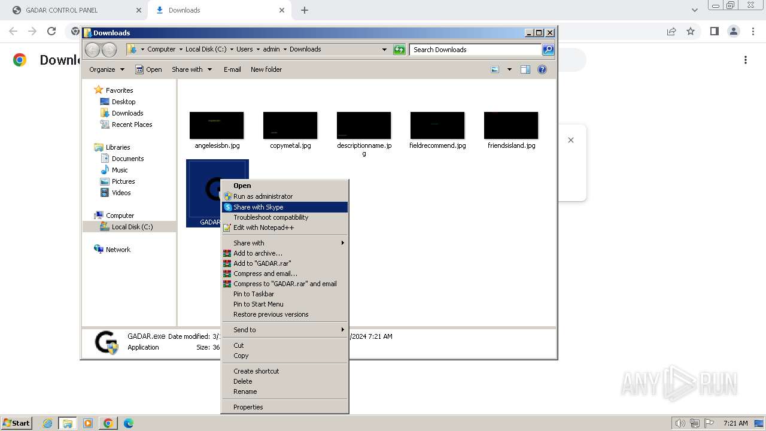Select copymetal.jpg thumbnail
Image resolution: width=766 pixels, height=431 pixels.
tap(290, 126)
